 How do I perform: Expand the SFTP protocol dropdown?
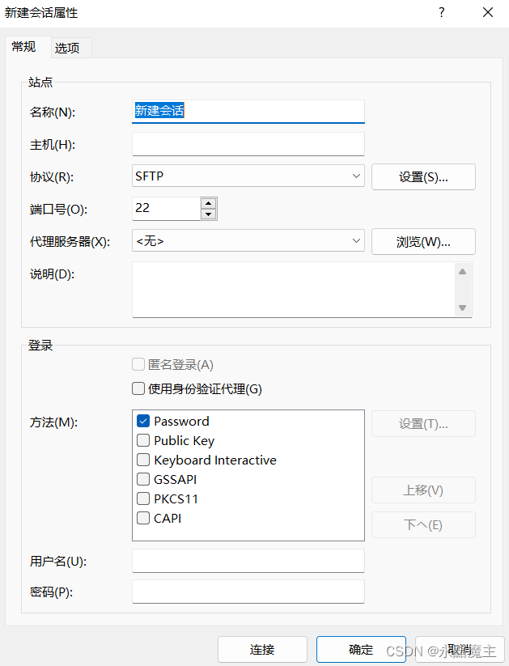[x=248, y=176]
